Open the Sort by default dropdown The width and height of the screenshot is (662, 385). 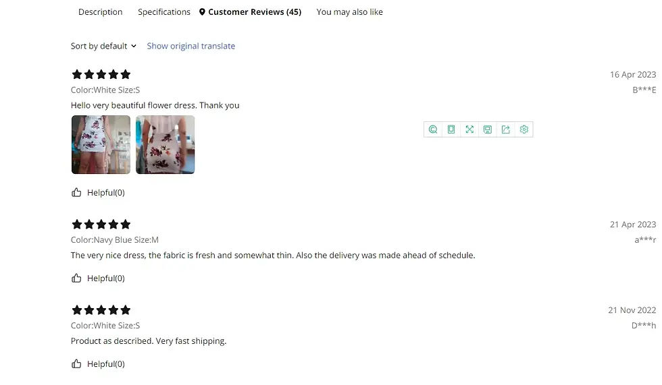click(99, 46)
